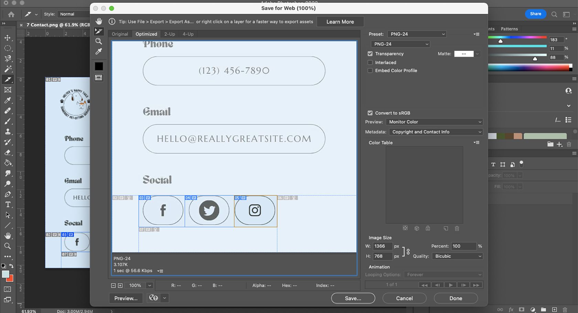Click the lock selected colors icon
The width and height of the screenshot is (578, 313).
pyautogui.click(x=428, y=228)
